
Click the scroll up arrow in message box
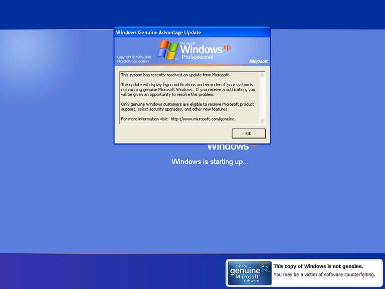tap(262, 75)
